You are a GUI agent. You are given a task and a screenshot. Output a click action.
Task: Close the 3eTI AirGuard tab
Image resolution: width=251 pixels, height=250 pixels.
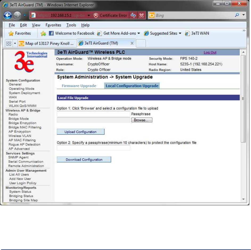[x=132, y=43]
